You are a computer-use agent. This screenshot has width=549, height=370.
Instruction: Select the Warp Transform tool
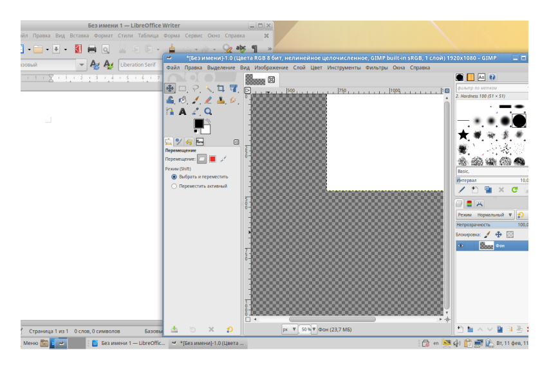170,100
